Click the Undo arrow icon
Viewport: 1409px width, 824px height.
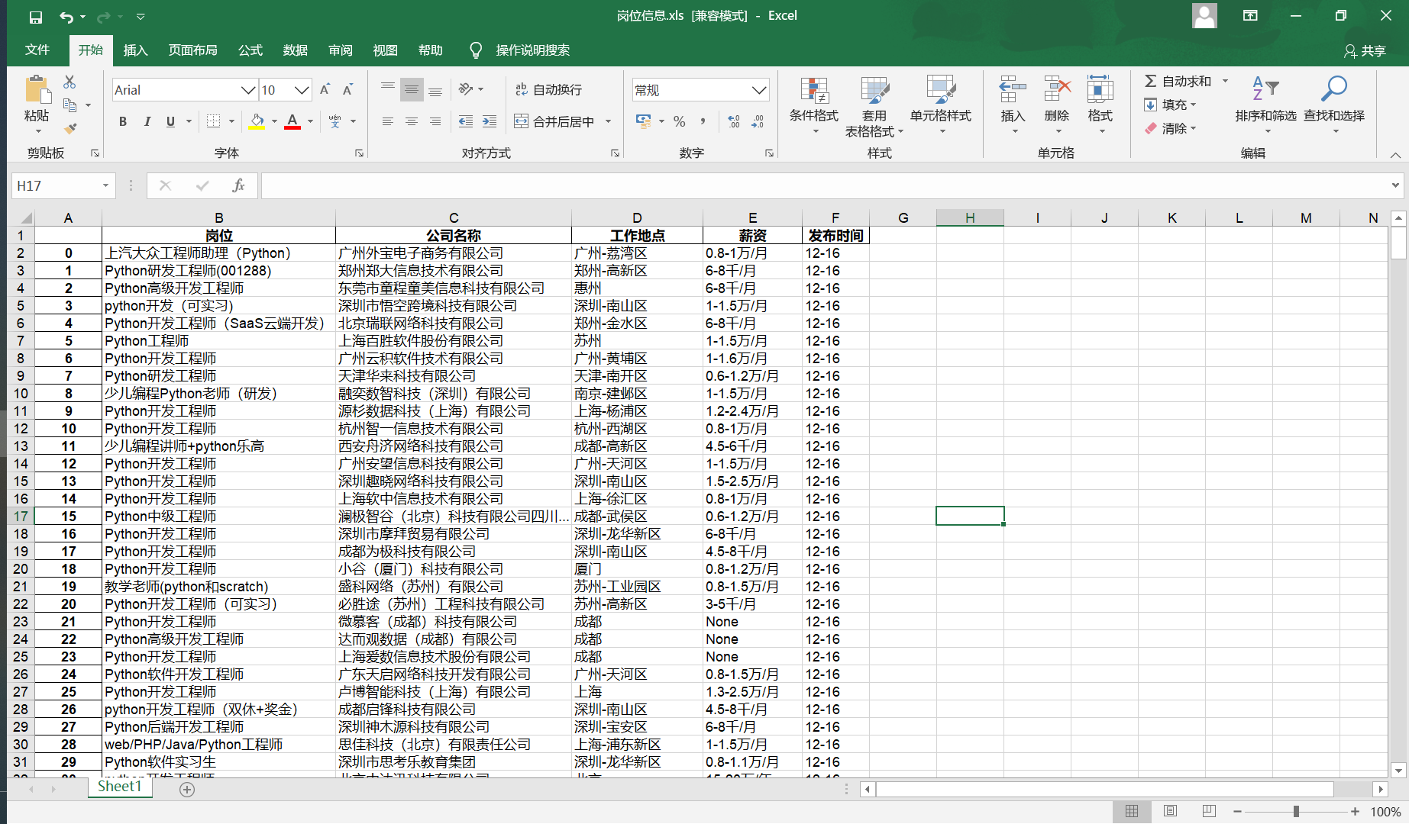(x=67, y=16)
